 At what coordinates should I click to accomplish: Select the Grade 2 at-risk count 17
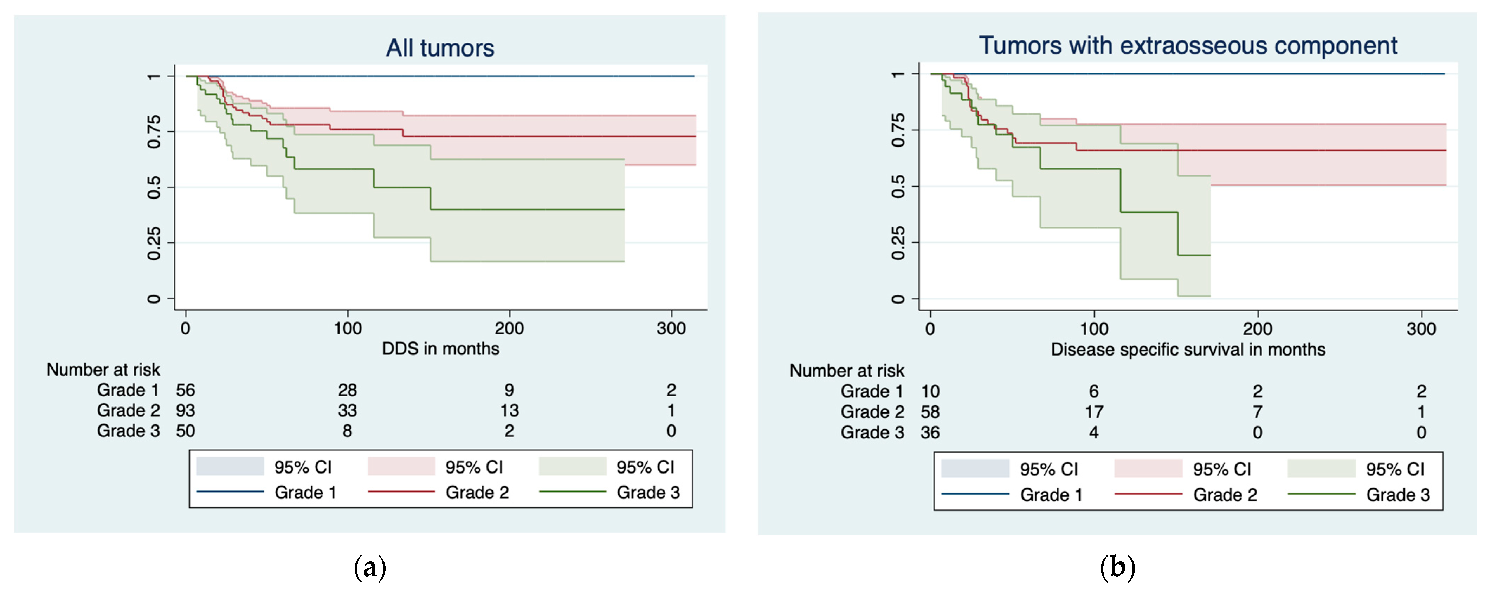click(1093, 412)
